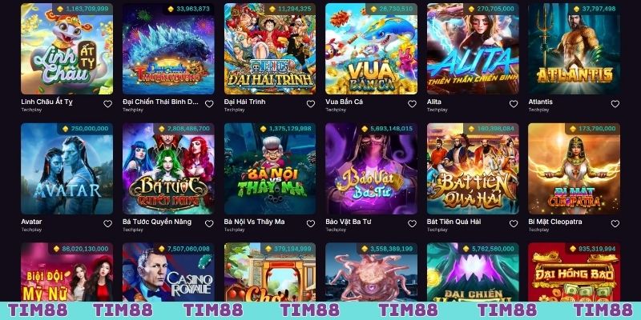The height and width of the screenshot is (320, 641).
Task: Click the Atlantis game title text
Action: (540, 102)
